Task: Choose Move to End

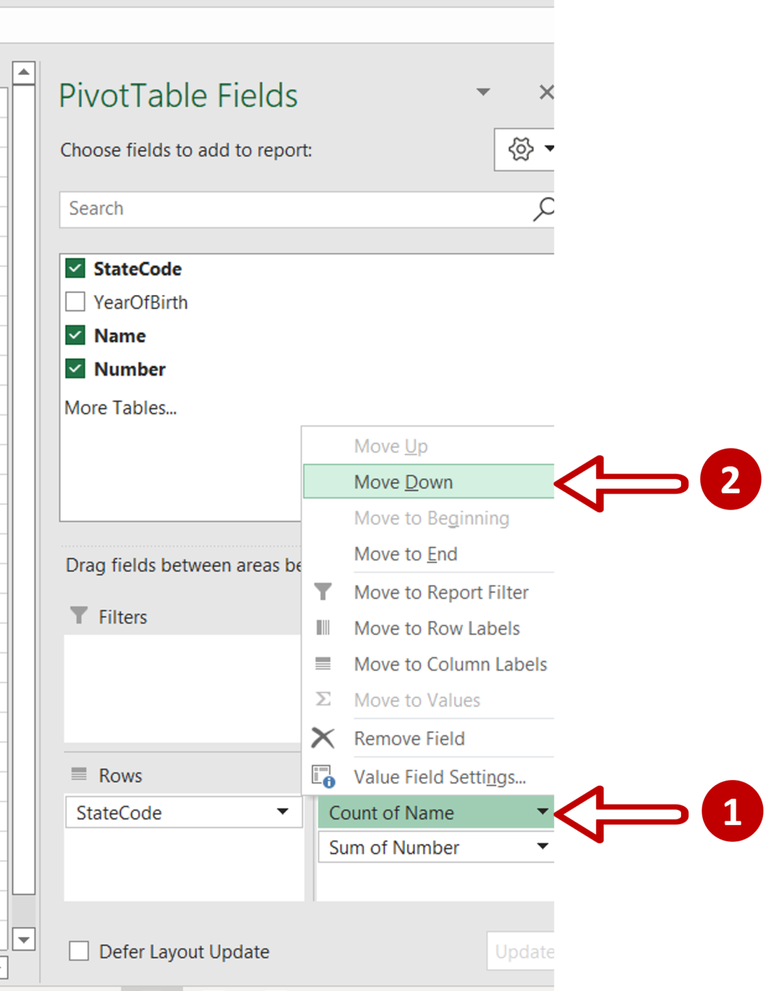Action: [406, 554]
